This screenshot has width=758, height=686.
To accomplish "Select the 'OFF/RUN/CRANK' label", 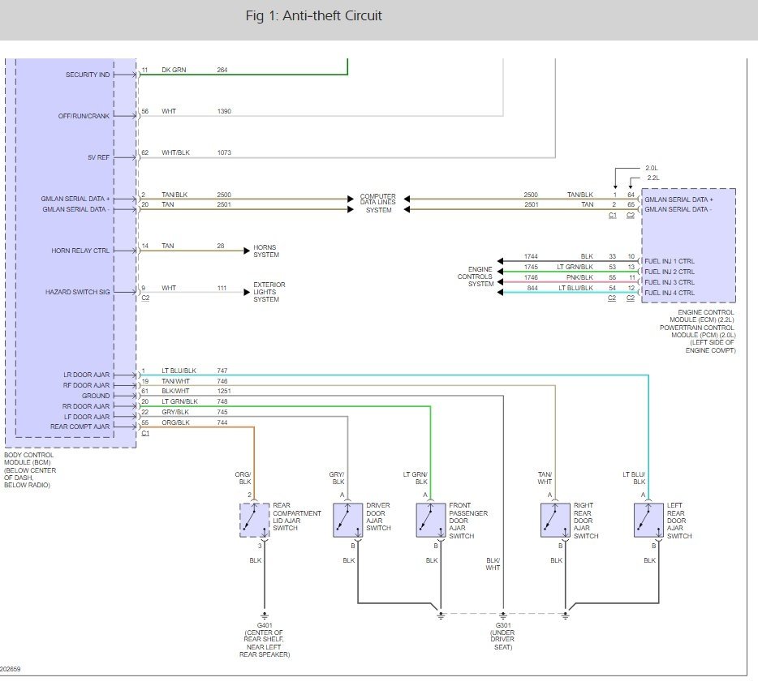I will click(x=84, y=116).
